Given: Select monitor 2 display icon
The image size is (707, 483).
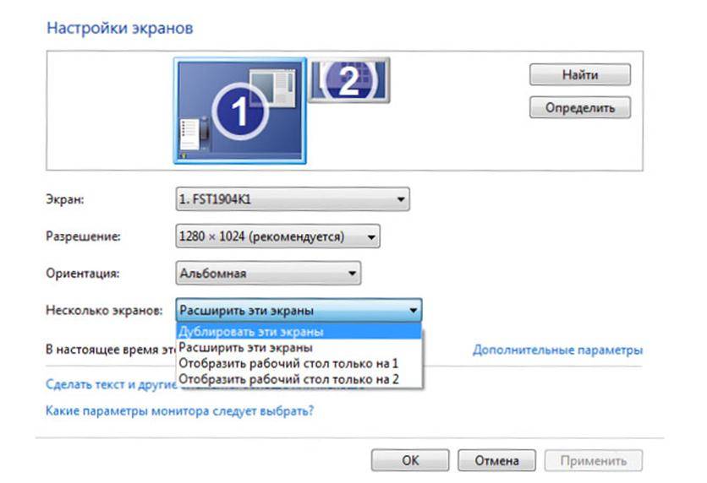Looking at the screenshot, I should click(348, 81).
